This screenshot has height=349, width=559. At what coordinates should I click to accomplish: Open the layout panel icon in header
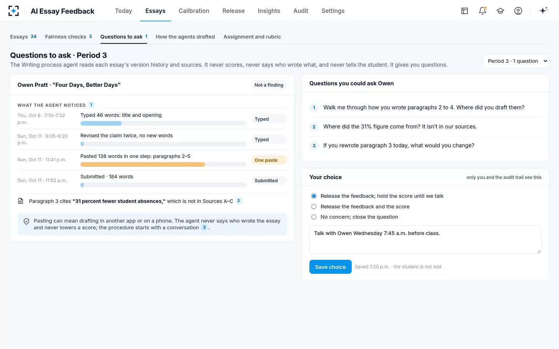click(465, 11)
